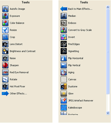This screenshot has height=123, width=111.
Task: Click the vertical scrollbar thumb
Action: pyautogui.click(x=108, y=52)
